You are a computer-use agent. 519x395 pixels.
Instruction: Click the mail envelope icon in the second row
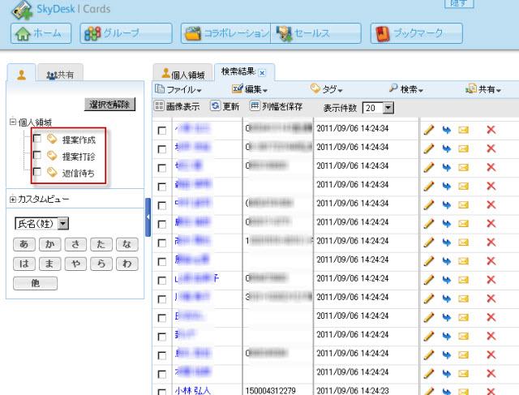click(463, 148)
